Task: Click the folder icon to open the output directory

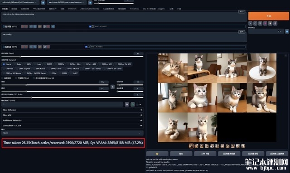Action: (157, 154)
